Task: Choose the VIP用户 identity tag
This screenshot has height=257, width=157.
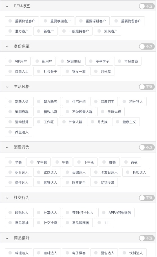Action: coord(18,61)
